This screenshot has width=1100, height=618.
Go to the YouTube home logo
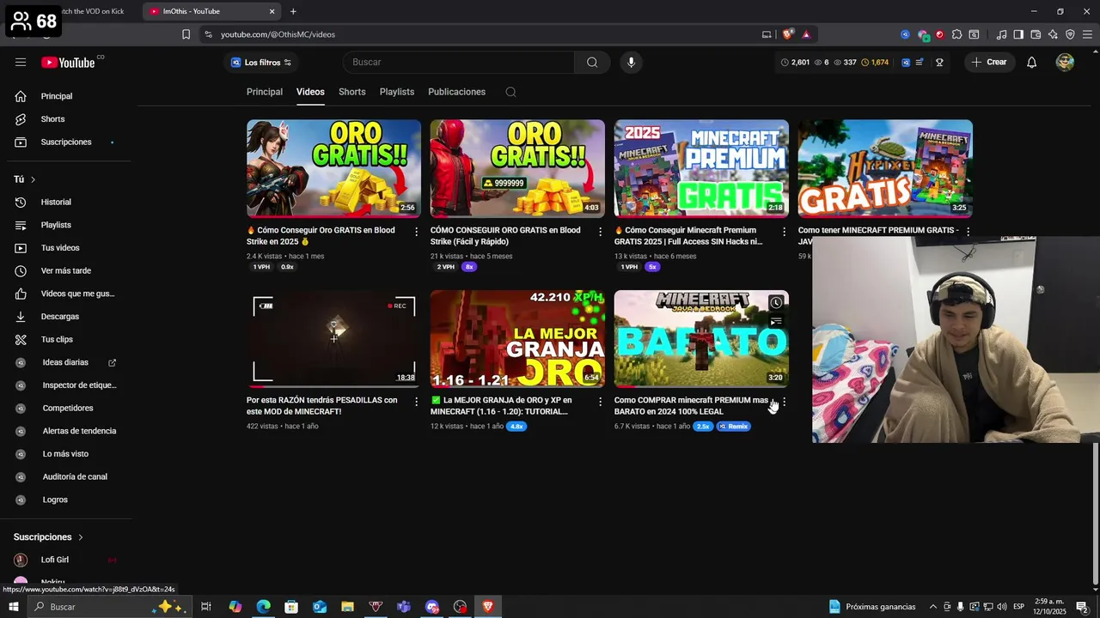(x=69, y=62)
